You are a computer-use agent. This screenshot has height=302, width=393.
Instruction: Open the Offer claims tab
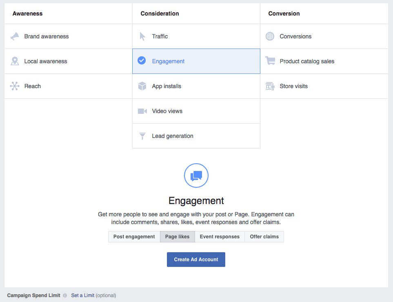pos(264,236)
